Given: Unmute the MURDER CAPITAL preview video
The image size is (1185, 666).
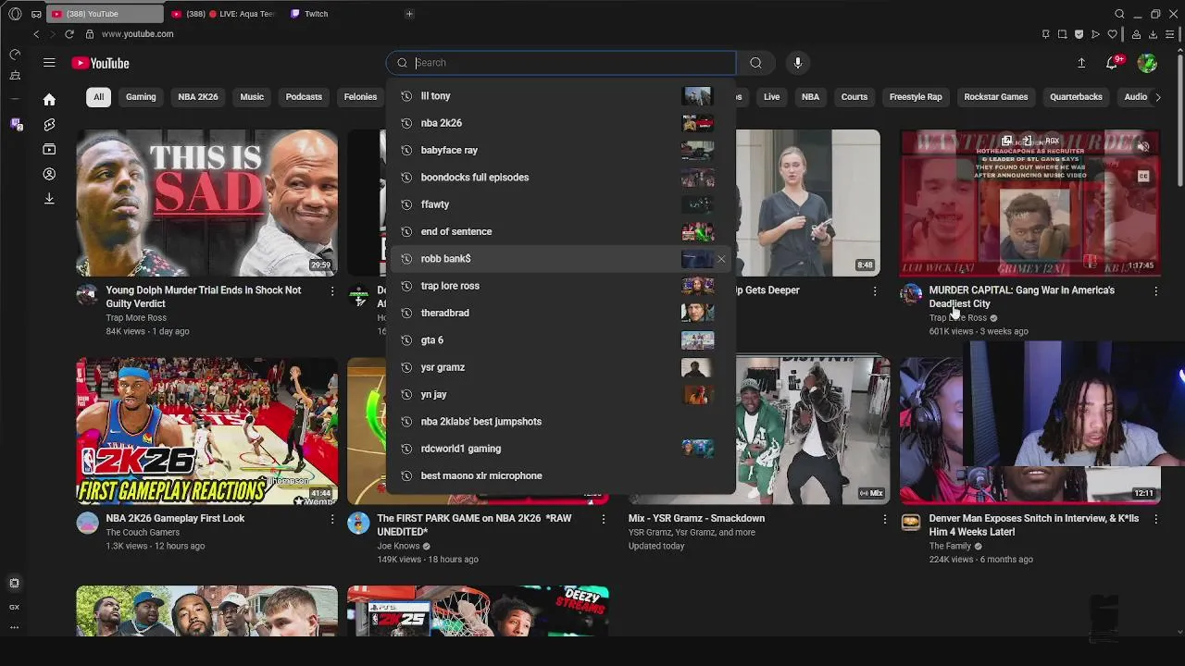Looking at the screenshot, I should [x=1143, y=147].
